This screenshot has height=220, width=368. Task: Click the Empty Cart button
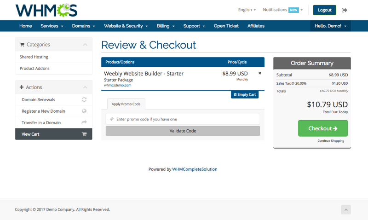click(x=245, y=94)
